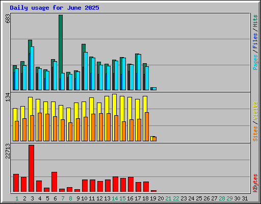Screen dimensions: 261x204
Task: Click the 683 hits axis value
Action: (x=8, y=19)
